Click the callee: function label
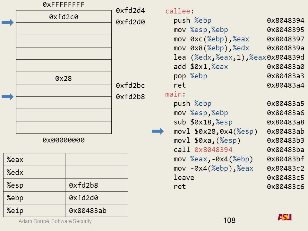This screenshot has height=231, width=308. click(x=179, y=11)
